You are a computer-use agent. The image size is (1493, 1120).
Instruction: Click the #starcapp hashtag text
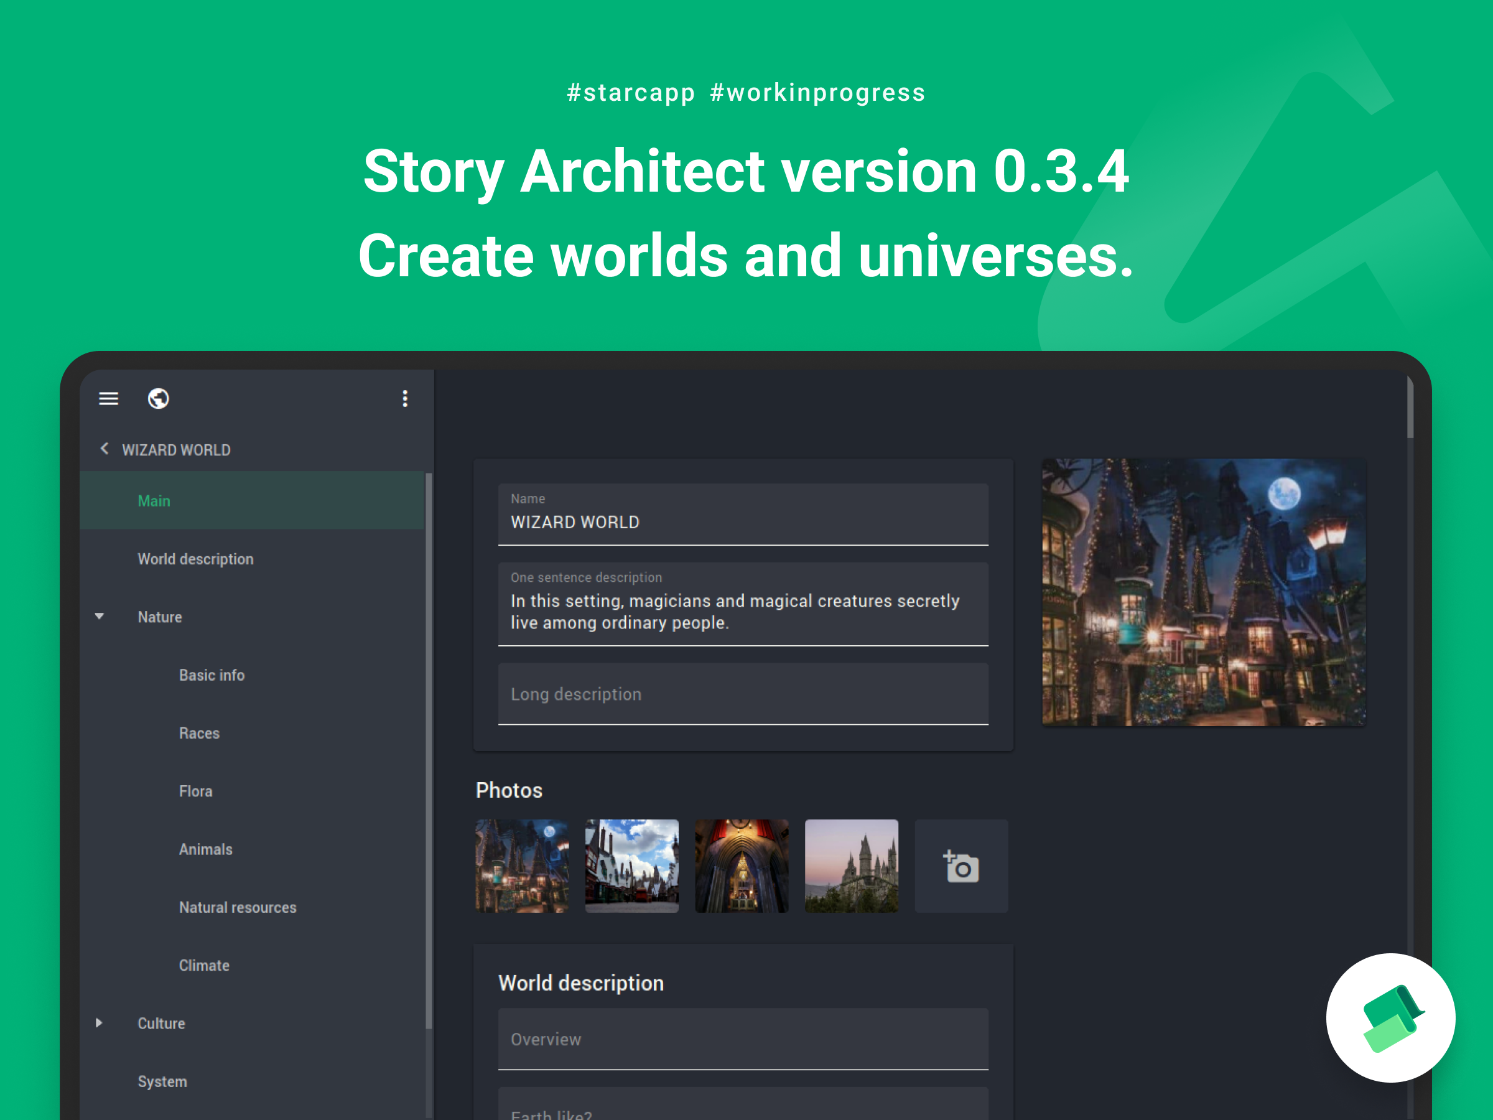[x=631, y=93]
